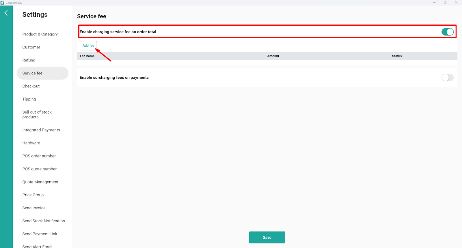
Task: Restore down the ConnectPOS window
Action: (445, 3)
